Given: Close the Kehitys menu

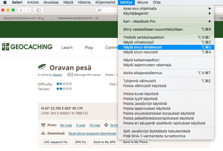Looking at the screenshot, I should 126,2.
